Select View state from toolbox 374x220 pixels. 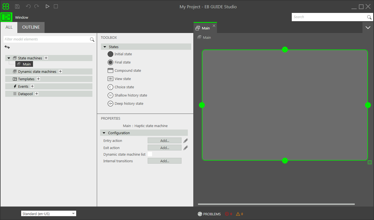pos(119,79)
